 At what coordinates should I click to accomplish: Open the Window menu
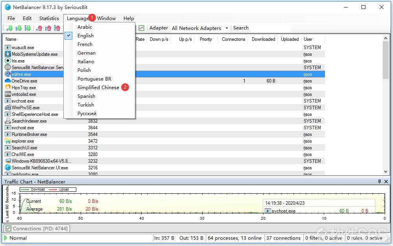click(107, 18)
